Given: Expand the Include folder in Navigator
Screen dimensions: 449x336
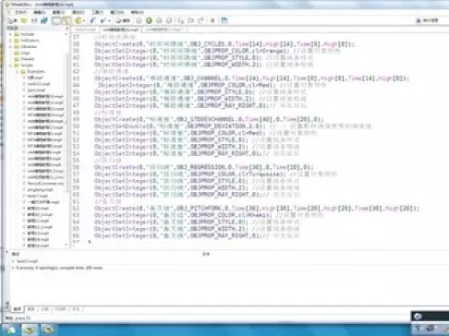Looking at the screenshot, I should pos(10,34).
